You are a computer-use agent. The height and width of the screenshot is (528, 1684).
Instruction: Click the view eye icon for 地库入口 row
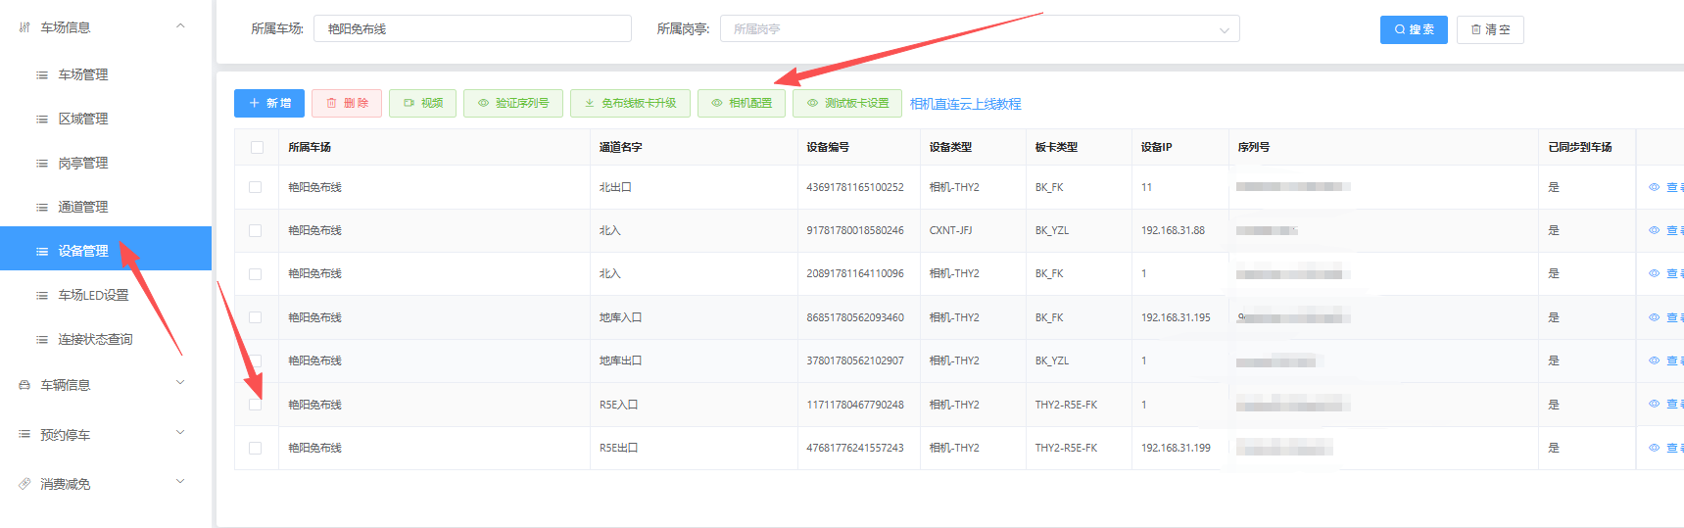[1654, 317]
